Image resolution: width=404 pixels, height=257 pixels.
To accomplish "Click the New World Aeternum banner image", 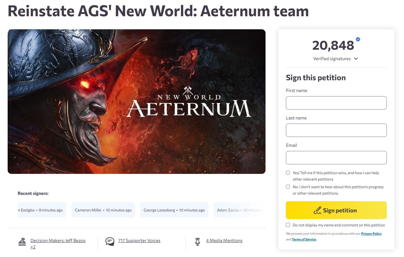I will click(137, 102).
